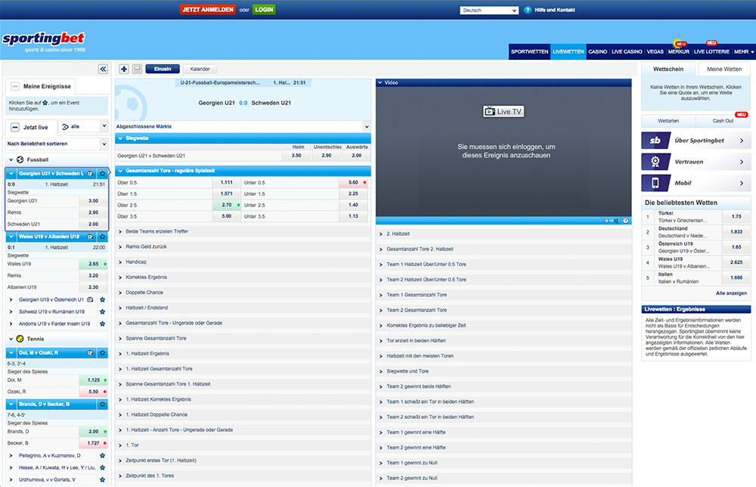Go to SPORTWETTEN tab
The image size is (756, 487).
click(529, 51)
